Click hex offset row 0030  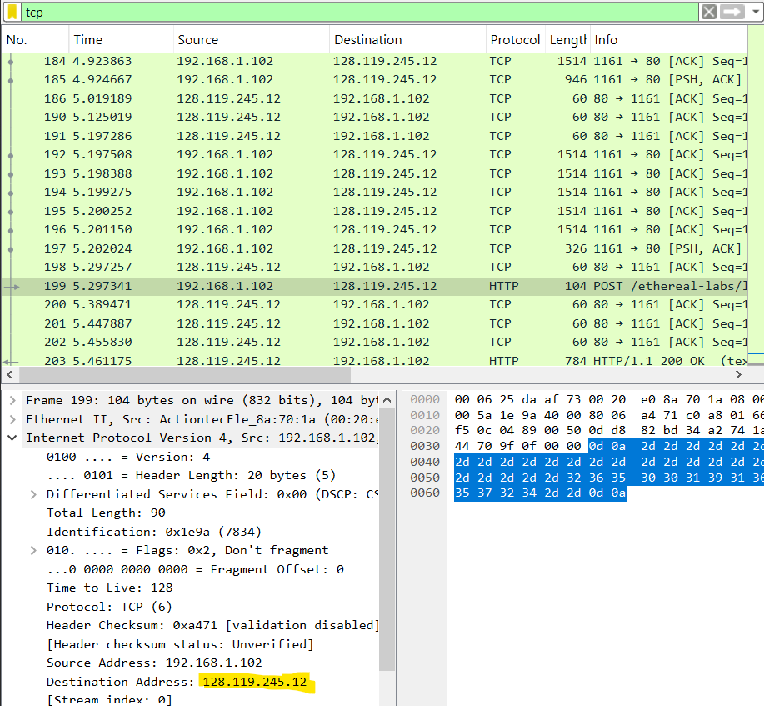pyautogui.click(x=425, y=447)
